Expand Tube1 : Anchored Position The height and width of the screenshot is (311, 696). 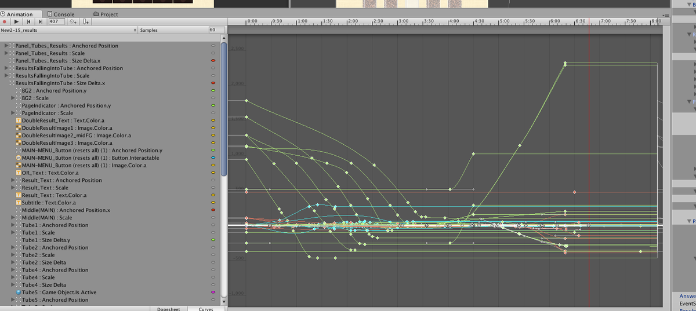[13, 225]
